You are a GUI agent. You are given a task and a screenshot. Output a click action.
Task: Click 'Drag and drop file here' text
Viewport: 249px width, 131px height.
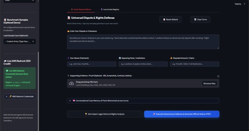(x=87, y=82)
